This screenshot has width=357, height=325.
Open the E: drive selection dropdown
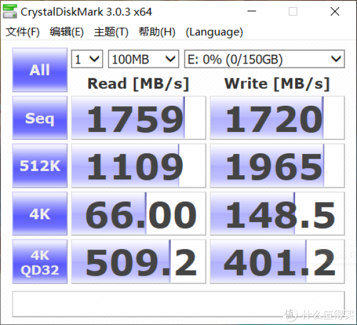(x=264, y=59)
